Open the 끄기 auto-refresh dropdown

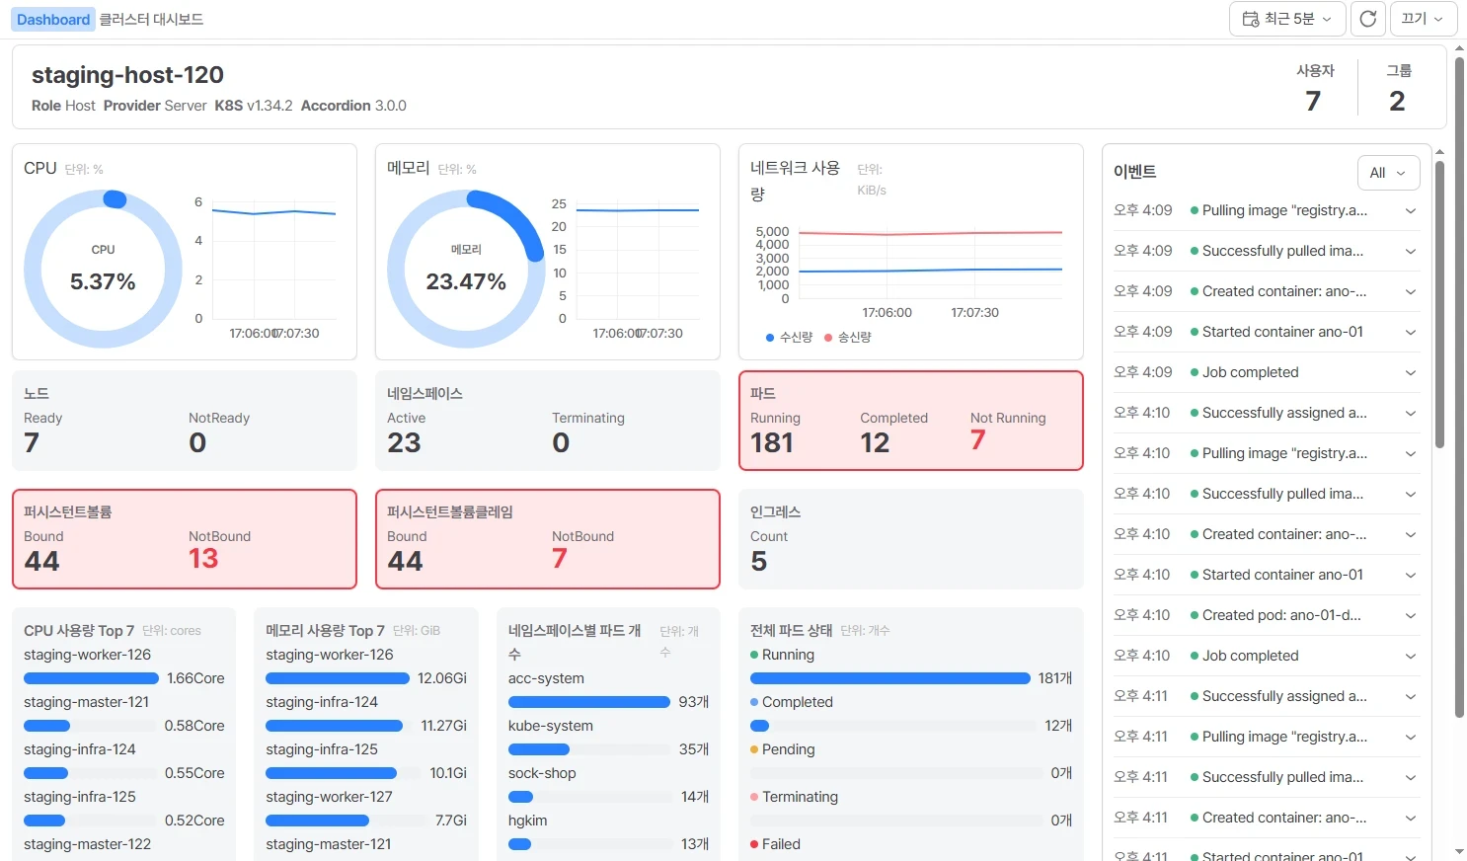pos(1423,19)
